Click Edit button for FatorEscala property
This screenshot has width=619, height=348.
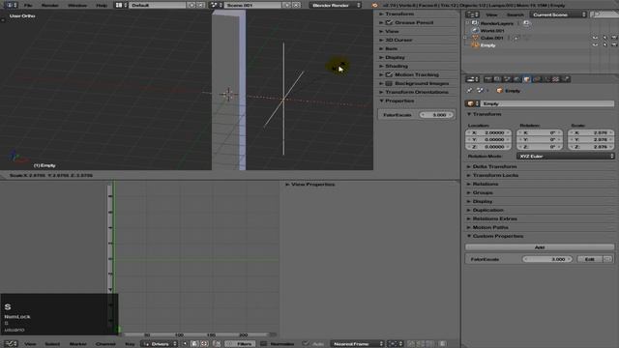[589, 259]
